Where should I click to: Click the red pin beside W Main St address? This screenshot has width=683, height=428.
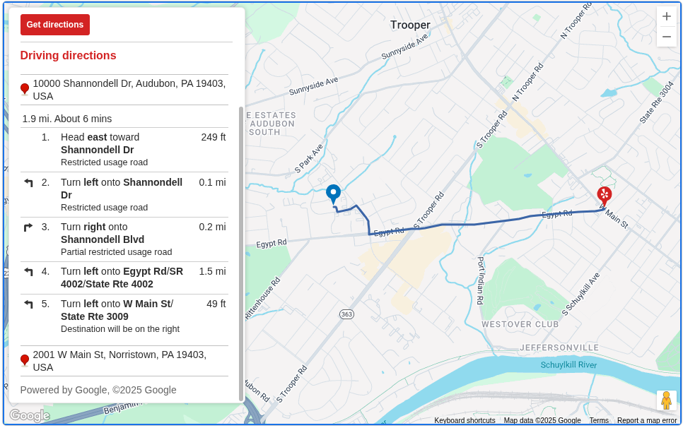tap(25, 360)
